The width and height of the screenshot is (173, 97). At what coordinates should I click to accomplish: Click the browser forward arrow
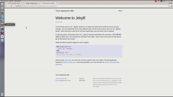click(x=9, y=6)
